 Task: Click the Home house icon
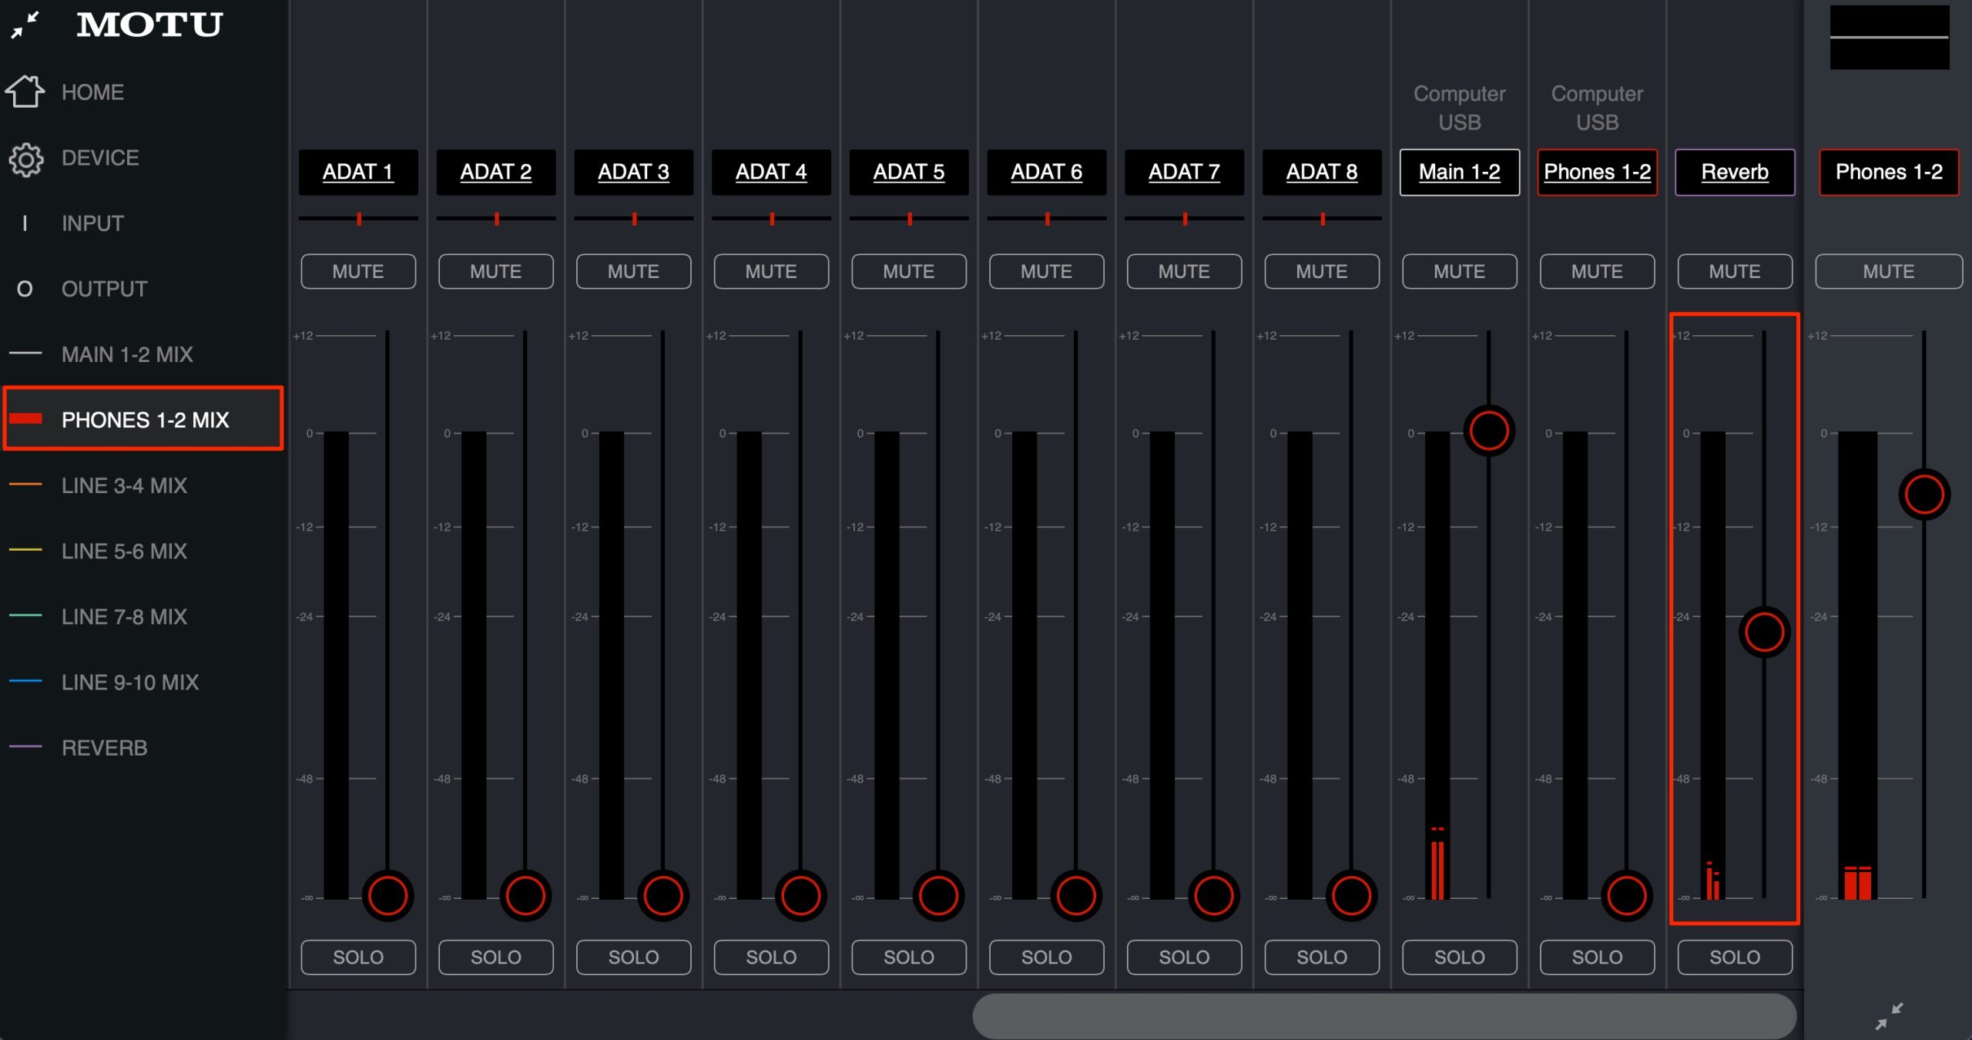click(x=25, y=91)
